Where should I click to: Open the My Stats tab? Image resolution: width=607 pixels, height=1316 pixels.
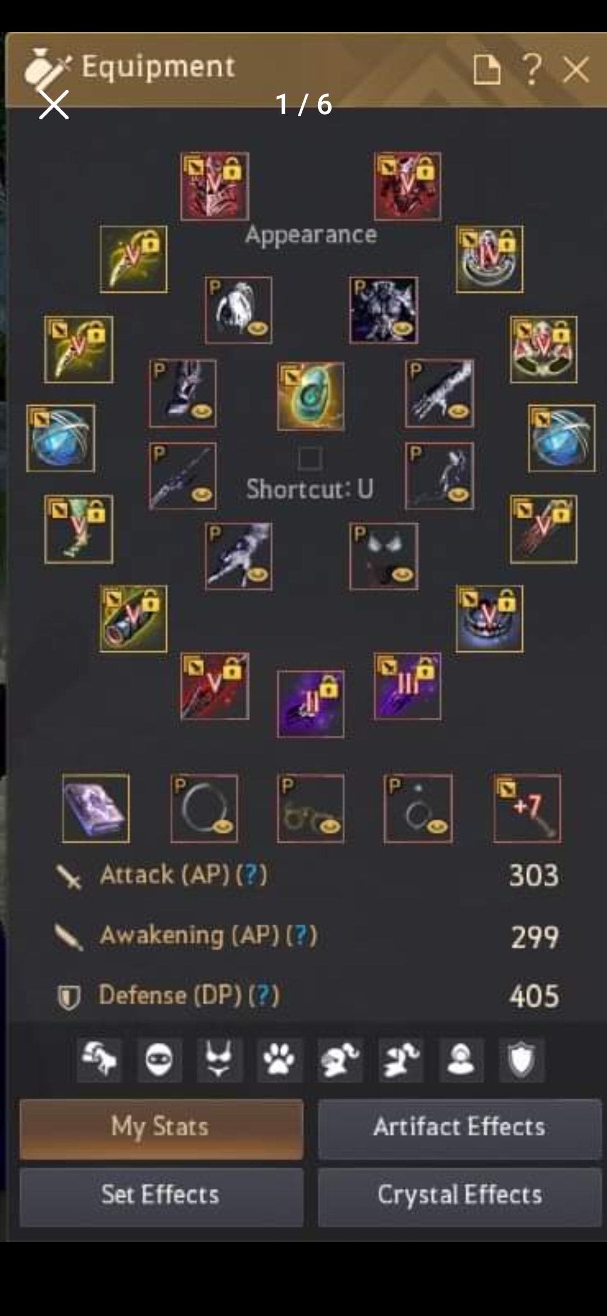(x=161, y=1129)
